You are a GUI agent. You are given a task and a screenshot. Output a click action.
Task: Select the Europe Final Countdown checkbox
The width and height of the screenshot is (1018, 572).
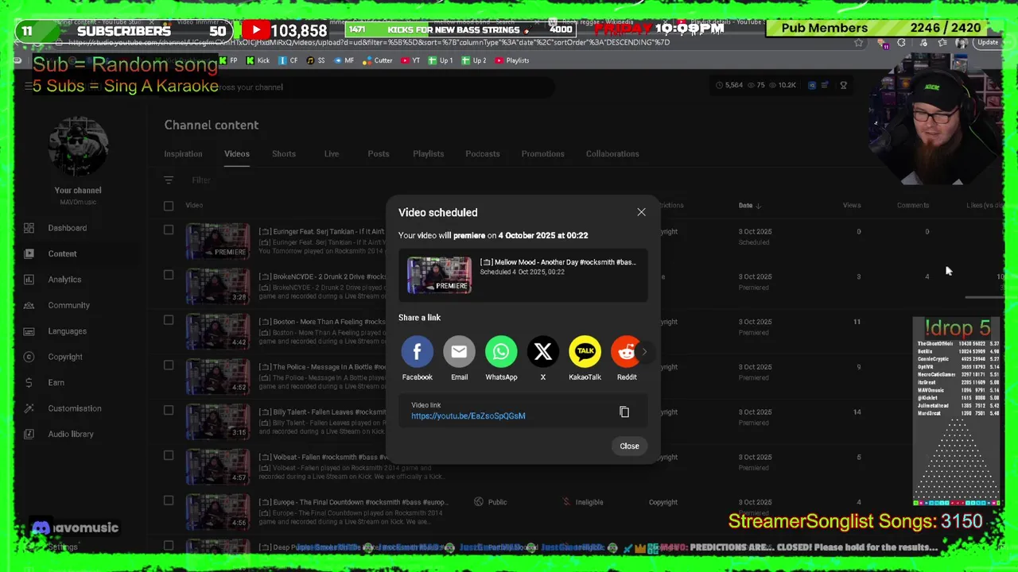pyautogui.click(x=169, y=500)
